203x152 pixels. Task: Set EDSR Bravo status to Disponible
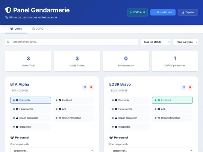click(130, 100)
